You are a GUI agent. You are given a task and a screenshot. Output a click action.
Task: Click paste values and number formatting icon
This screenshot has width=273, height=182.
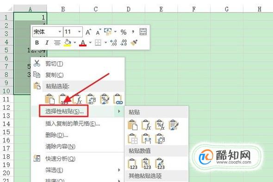(x=146, y=163)
